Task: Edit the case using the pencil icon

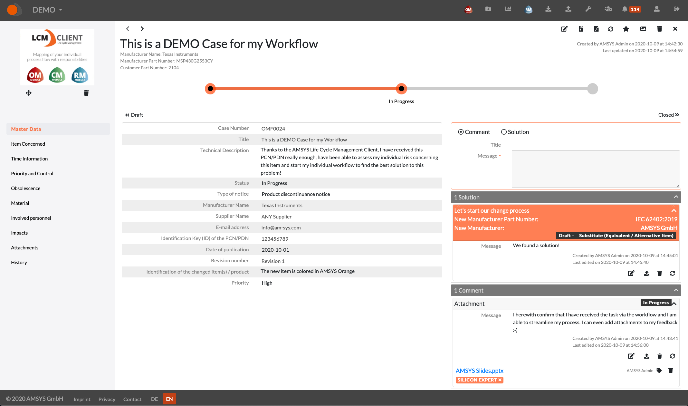Action: click(564, 29)
